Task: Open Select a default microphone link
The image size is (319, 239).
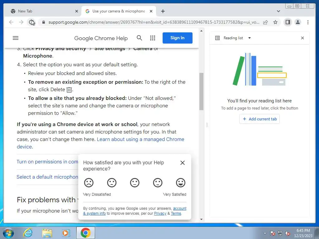Action: [47, 177]
